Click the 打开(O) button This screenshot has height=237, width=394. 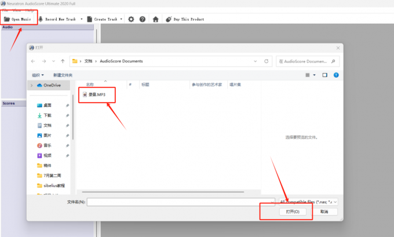293,212
